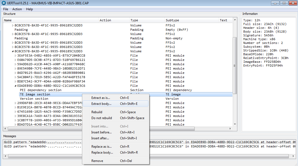Close the UEFITool window
The height and width of the screenshot is (166, 298).
(x=293, y=3)
